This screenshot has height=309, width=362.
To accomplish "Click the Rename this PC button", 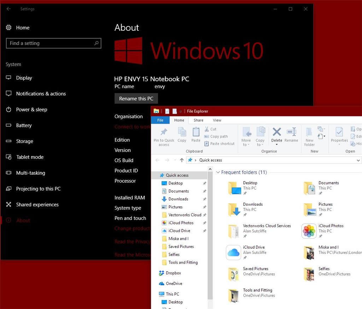I will (x=136, y=99).
